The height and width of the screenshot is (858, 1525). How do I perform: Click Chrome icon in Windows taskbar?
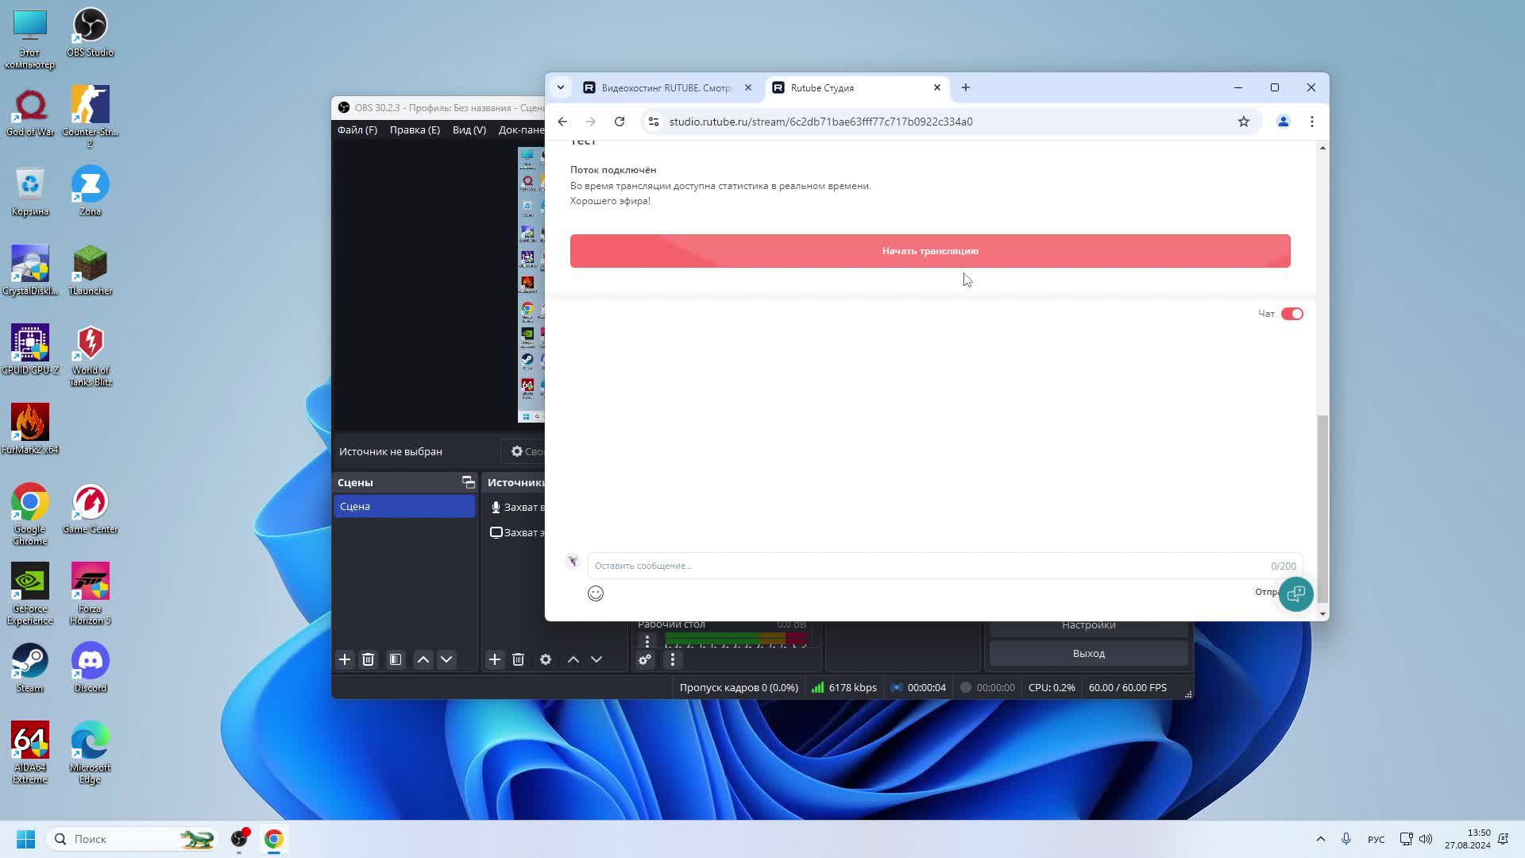pos(274,839)
